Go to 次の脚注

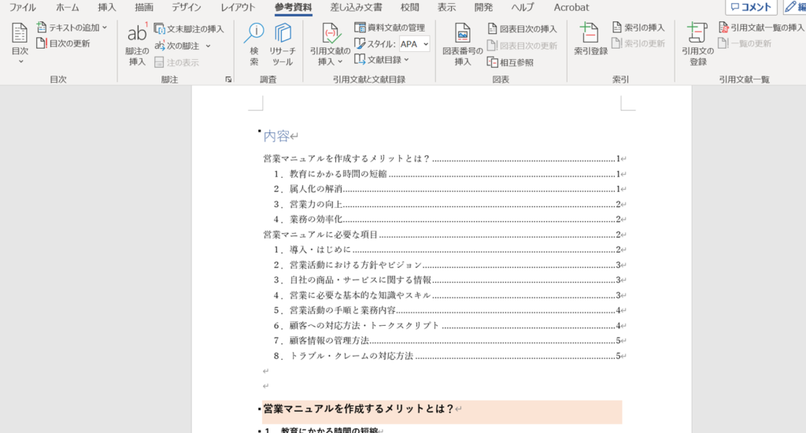click(177, 46)
